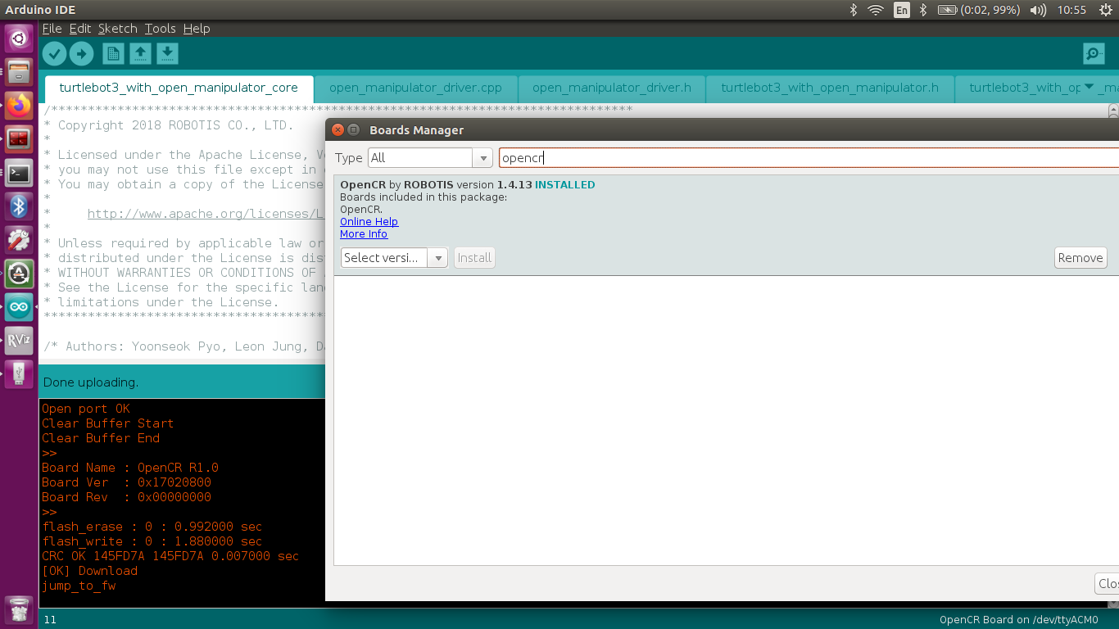Click the Open sketch up-arrow icon
1119x629 pixels.
140,54
